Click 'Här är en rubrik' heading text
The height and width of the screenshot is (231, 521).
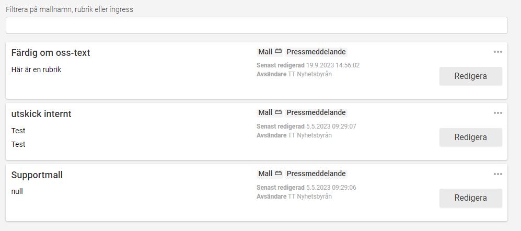[x=36, y=70]
